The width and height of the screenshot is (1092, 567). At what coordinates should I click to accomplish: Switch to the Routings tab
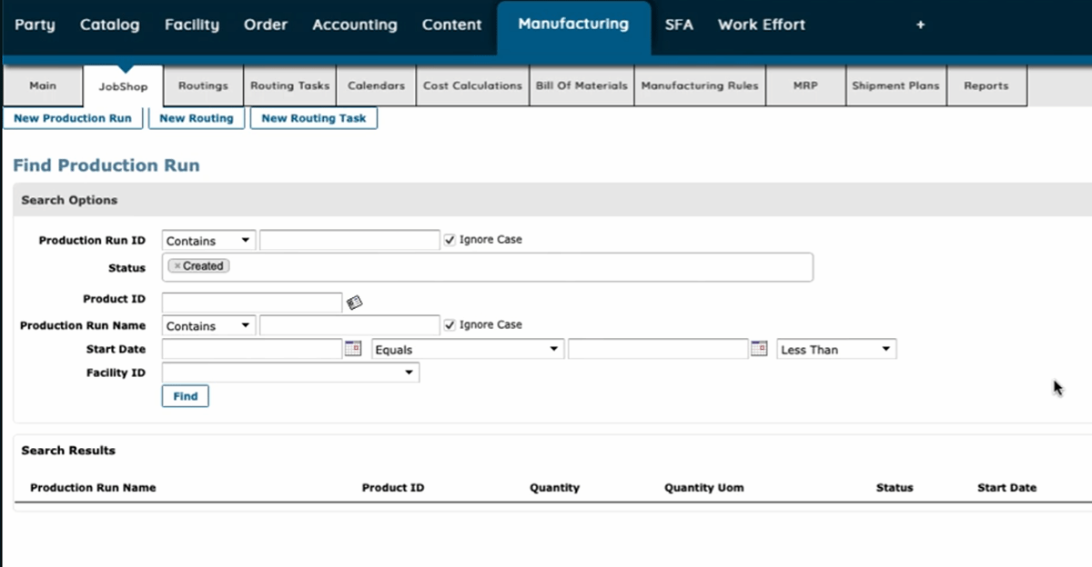click(x=202, y=85)
